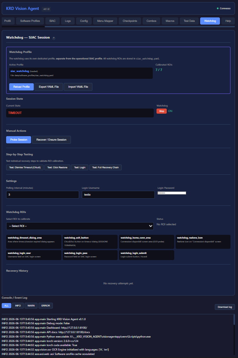Select watchdog_exit_button ROI card
The width and height of the screenshot is (238, 358).
90,242
